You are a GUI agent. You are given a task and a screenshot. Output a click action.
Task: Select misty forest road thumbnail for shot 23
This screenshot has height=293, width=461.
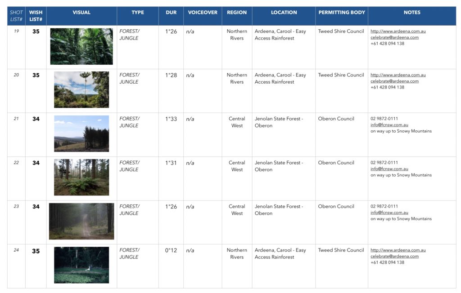(x=81, y=221)
